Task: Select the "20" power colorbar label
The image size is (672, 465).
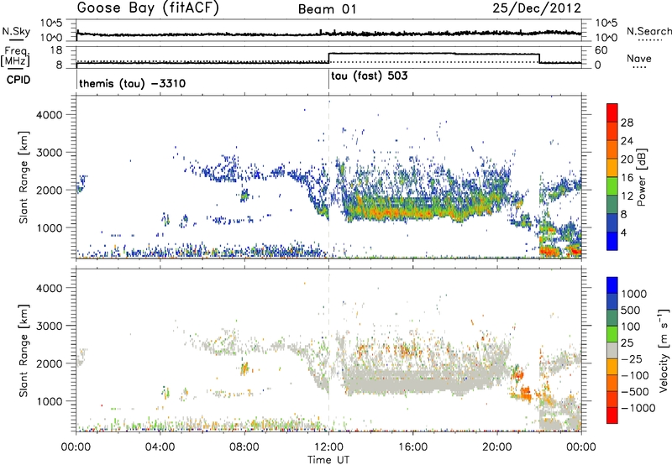Action: coord(627,159)
